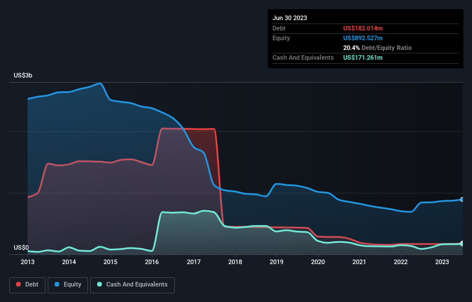Click the US$892.527m equity value

pos(363,38)
